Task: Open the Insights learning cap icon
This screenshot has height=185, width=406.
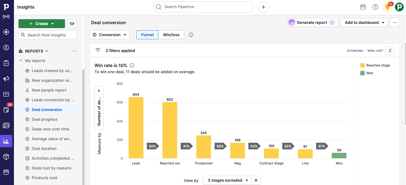Action: [x=72, y=24]
